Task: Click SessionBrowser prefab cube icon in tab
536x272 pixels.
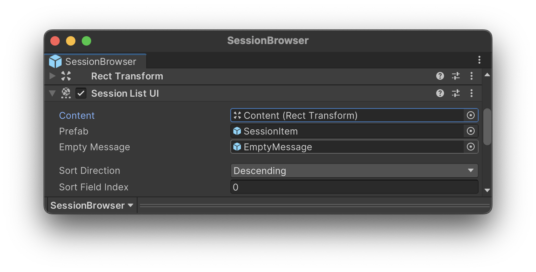Action: (55, 61)
